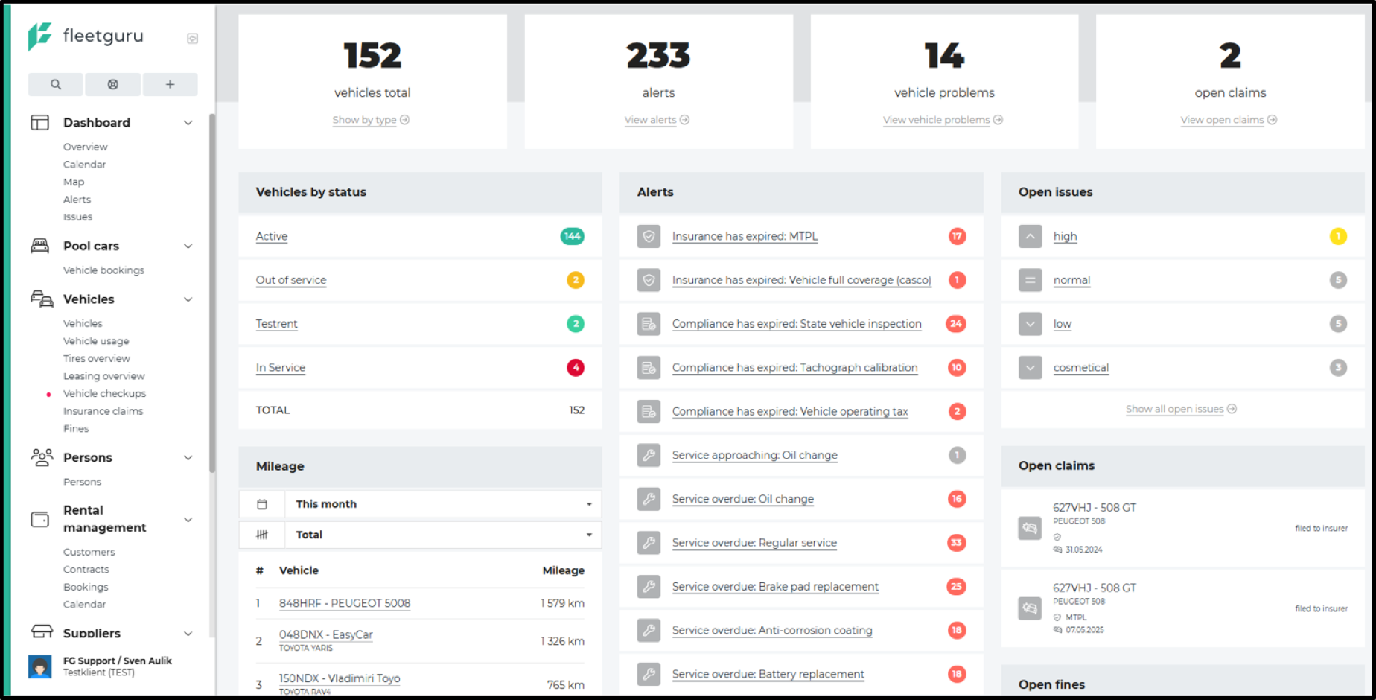Open Tires overview in Vehicles menu

[97, 358]
